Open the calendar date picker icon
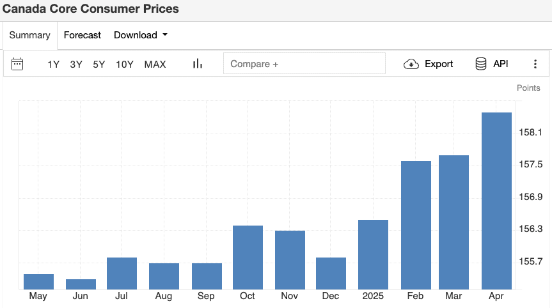552x308 pixels. (17, 64)
